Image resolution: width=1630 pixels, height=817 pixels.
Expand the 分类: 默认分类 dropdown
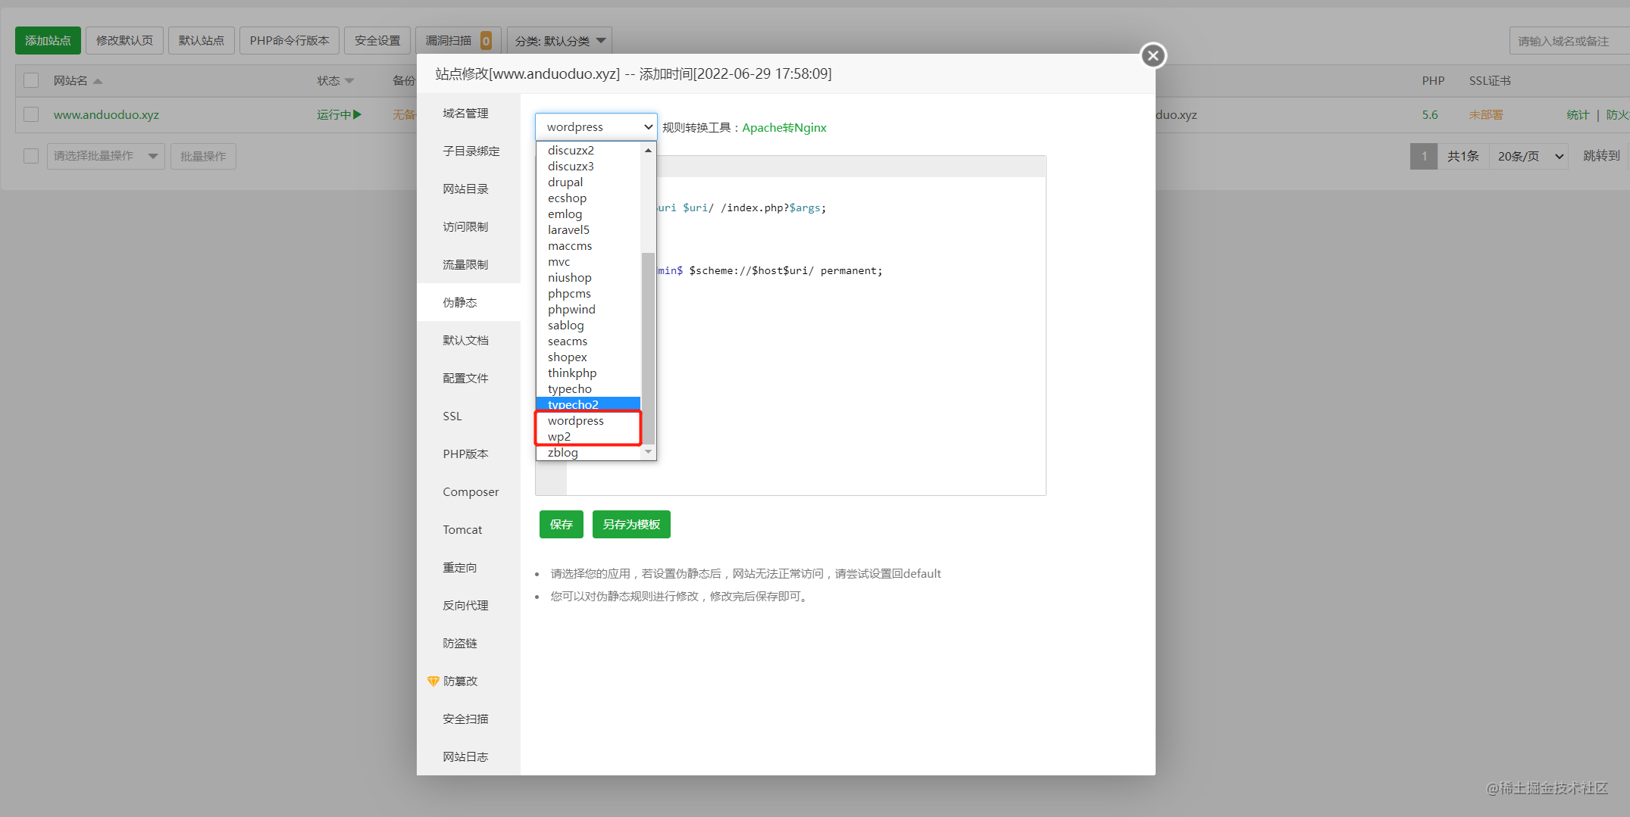click(559, 41)
